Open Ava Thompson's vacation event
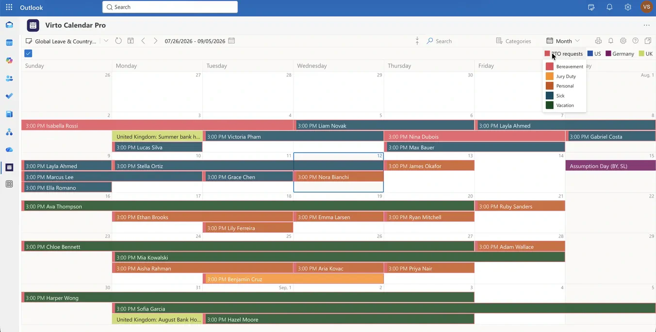656x332 pixels. pos(247,206)
